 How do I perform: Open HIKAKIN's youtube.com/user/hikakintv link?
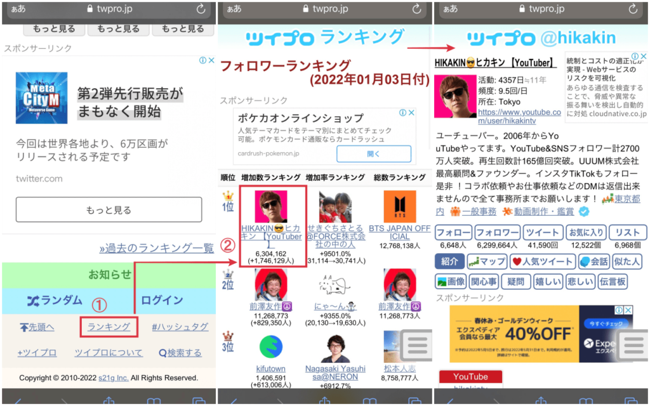coord(519,117)
